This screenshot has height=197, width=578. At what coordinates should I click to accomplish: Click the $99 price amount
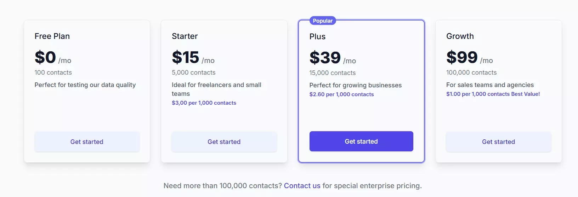coord(462,57)
